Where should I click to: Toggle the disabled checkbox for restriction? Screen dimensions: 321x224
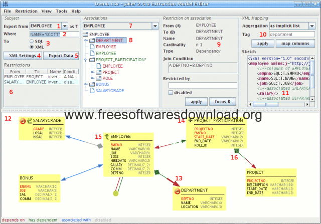point(171,93)
